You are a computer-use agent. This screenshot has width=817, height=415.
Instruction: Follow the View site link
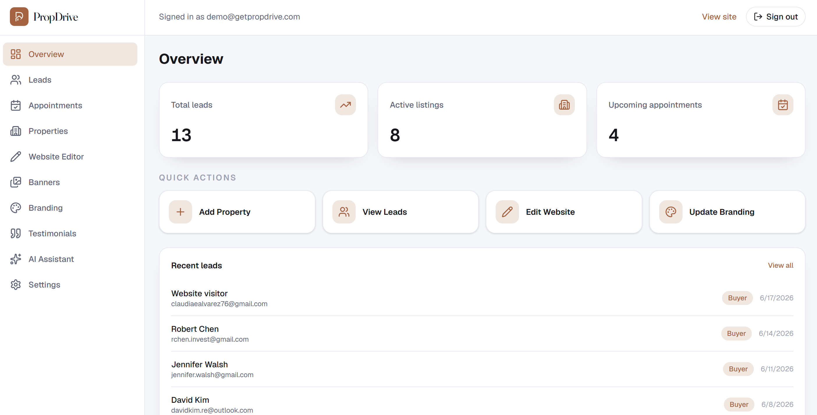click(x=719, y=17)
